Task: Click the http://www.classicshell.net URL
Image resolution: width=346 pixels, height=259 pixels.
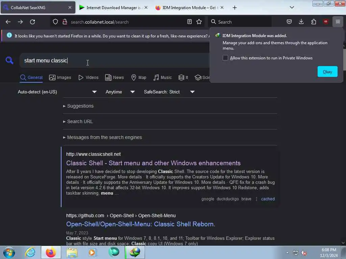Action: tap(93, 154)
